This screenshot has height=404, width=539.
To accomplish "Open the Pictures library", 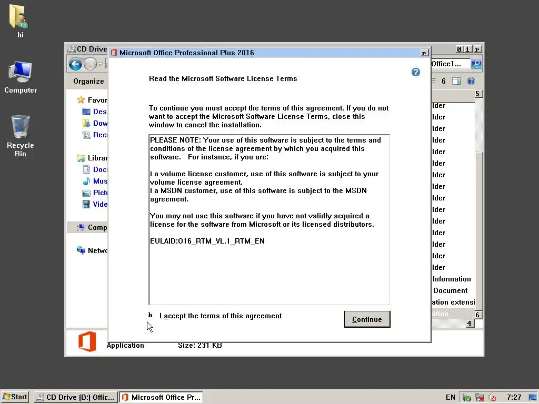I will [x=95, y=193].
